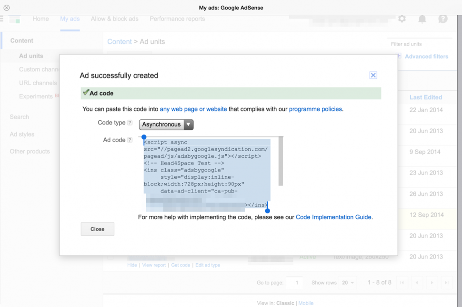Open the Advanced filters expander
The height and width of the screenshot is (307, 462).
pos(426,57)
